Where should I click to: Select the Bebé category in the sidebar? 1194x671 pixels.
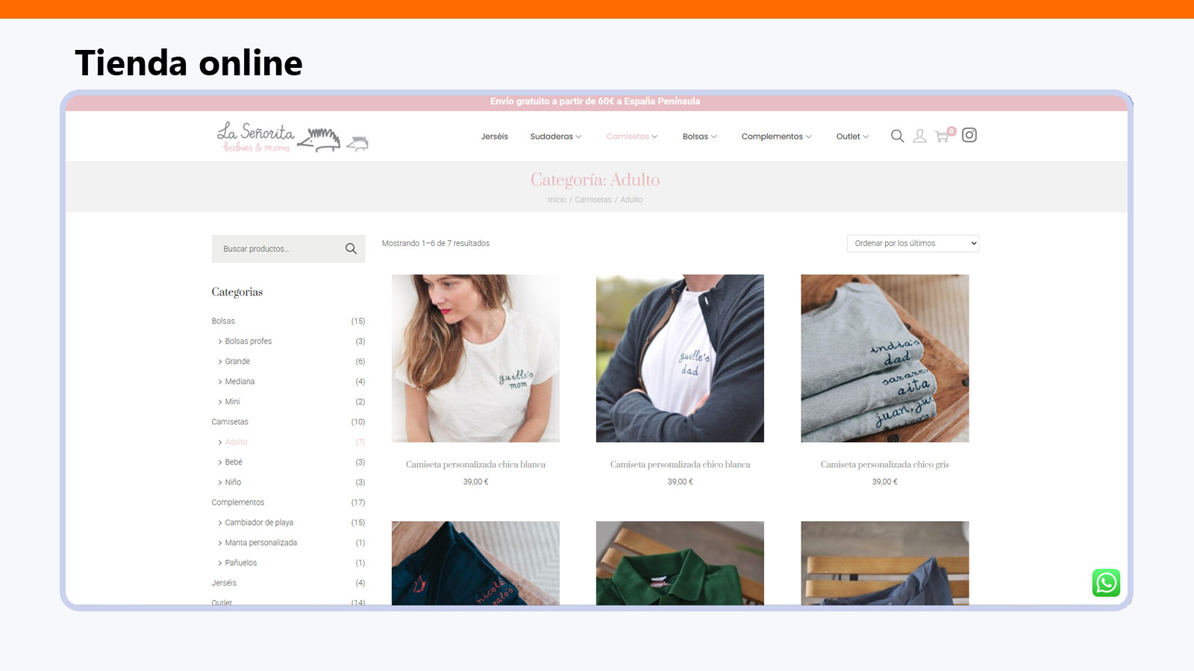234,461
